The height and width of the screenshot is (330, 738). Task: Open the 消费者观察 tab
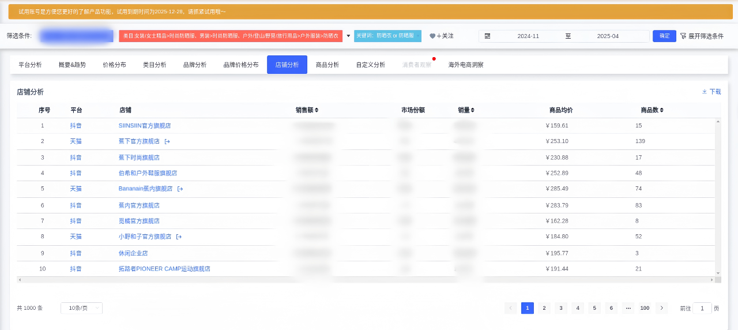click(x=417, y=65)
